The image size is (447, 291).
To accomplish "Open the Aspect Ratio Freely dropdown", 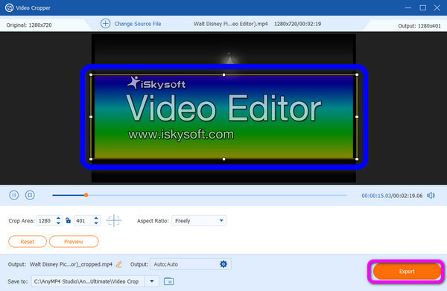I will 199,221.
